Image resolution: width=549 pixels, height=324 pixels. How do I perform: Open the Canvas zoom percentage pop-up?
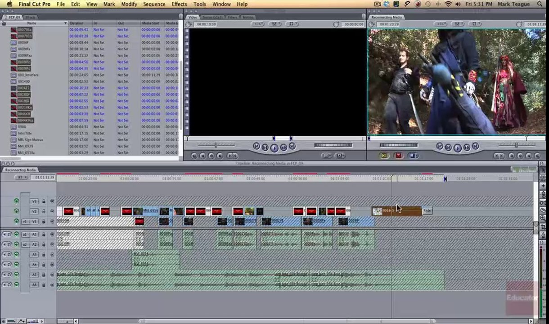441,24
